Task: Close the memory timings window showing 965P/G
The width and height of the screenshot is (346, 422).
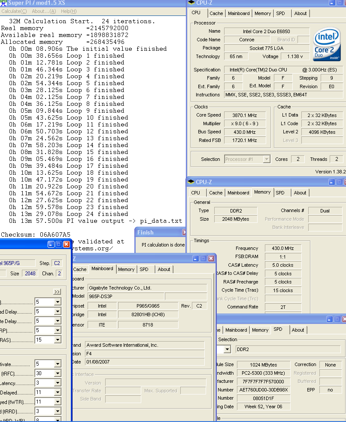Action: pos(66,244)
